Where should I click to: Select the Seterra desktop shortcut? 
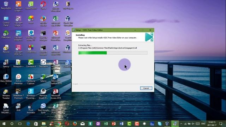[x=43, y=78]
